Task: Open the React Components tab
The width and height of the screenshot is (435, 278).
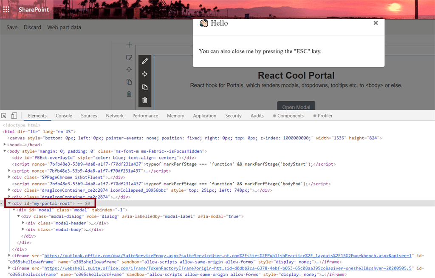Action: click(288, 116)
